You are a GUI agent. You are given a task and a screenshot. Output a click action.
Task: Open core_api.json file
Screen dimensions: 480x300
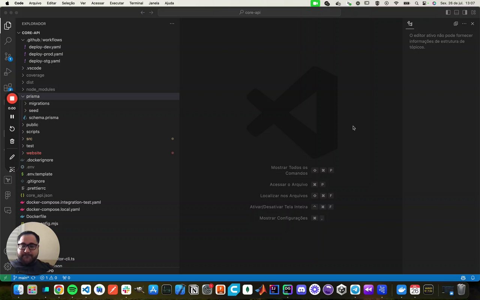coord(97,195)
